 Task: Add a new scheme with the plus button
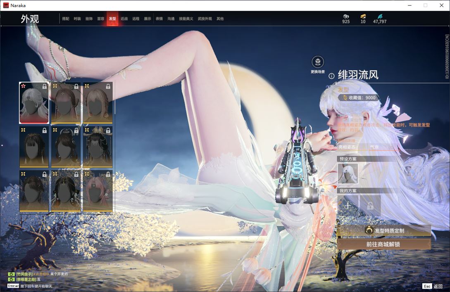point(348,205)
